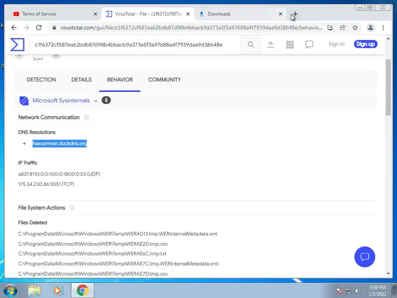This screenshot has width=397, height=298.
Task: Bookmark this page with the star icon
Action: [x=355, y=28]
